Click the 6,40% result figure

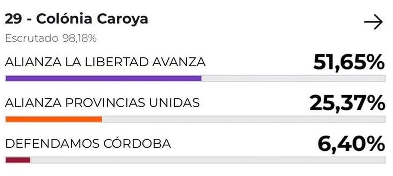[x=351, y=143]
